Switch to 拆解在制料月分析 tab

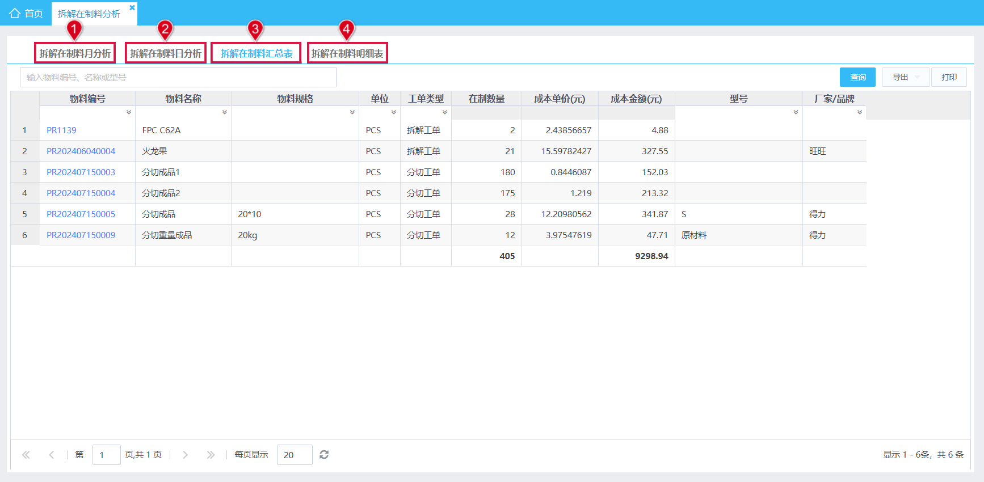[x=75, y=53]
